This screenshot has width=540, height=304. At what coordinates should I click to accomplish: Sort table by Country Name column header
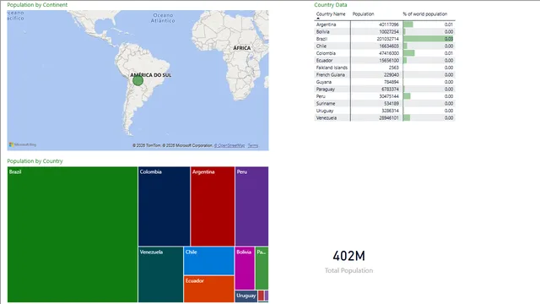pyautogui.click(x=331, y=14)
